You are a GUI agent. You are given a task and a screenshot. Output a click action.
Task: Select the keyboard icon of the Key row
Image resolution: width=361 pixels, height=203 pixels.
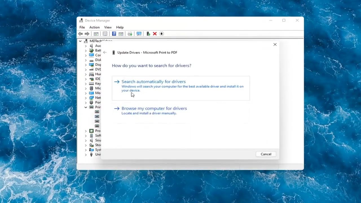(x=91, y=83)
